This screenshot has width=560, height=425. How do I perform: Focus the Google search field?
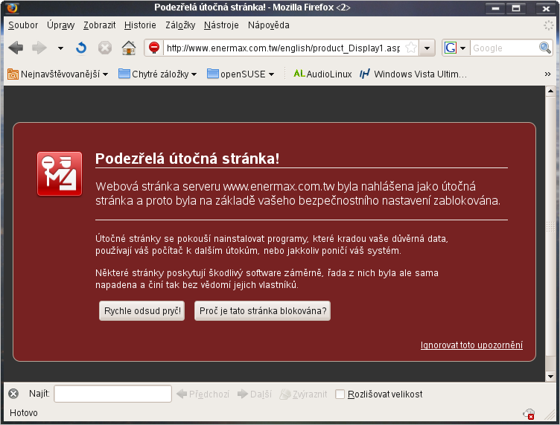(x=504, y=48)
